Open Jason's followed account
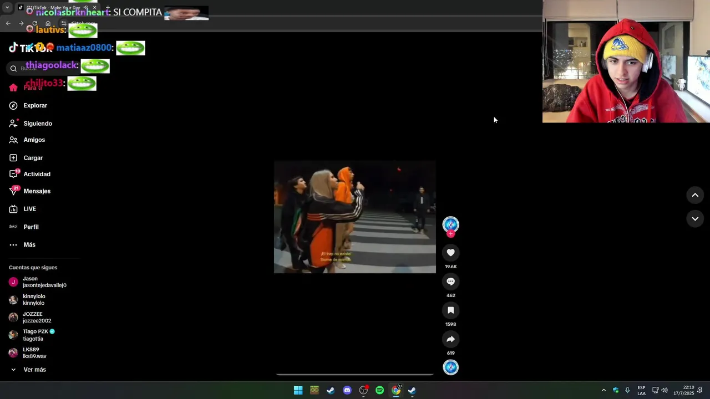 [x=38, y=282]
